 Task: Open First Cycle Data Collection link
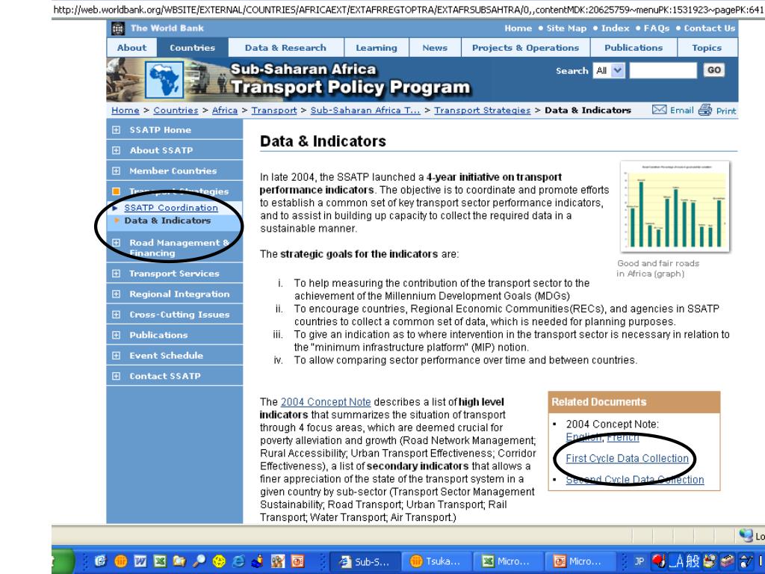pyautogui.click(x=627, y=458)
